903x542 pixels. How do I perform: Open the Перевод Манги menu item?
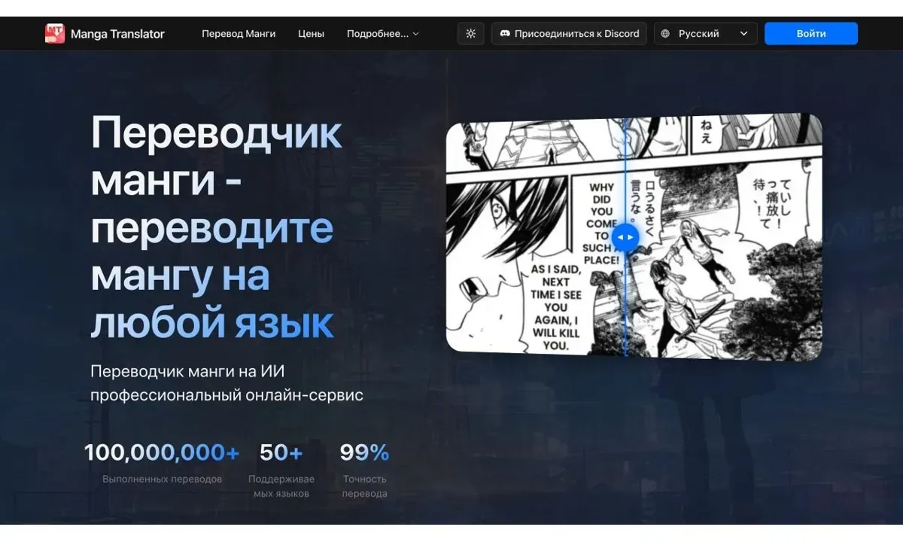(x=239, y=34)
